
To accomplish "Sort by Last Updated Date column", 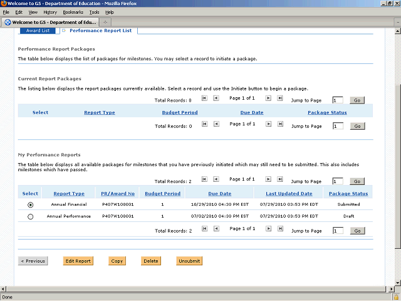I will pos(289,194).
